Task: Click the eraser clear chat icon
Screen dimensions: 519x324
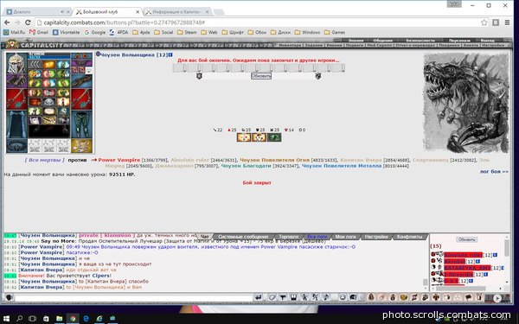Action: [x=272, y=297]
